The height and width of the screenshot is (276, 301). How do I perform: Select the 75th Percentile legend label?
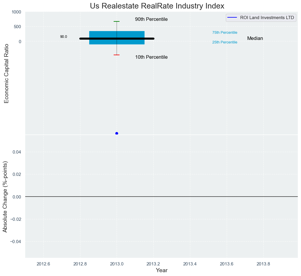click(x=225, y=33)
